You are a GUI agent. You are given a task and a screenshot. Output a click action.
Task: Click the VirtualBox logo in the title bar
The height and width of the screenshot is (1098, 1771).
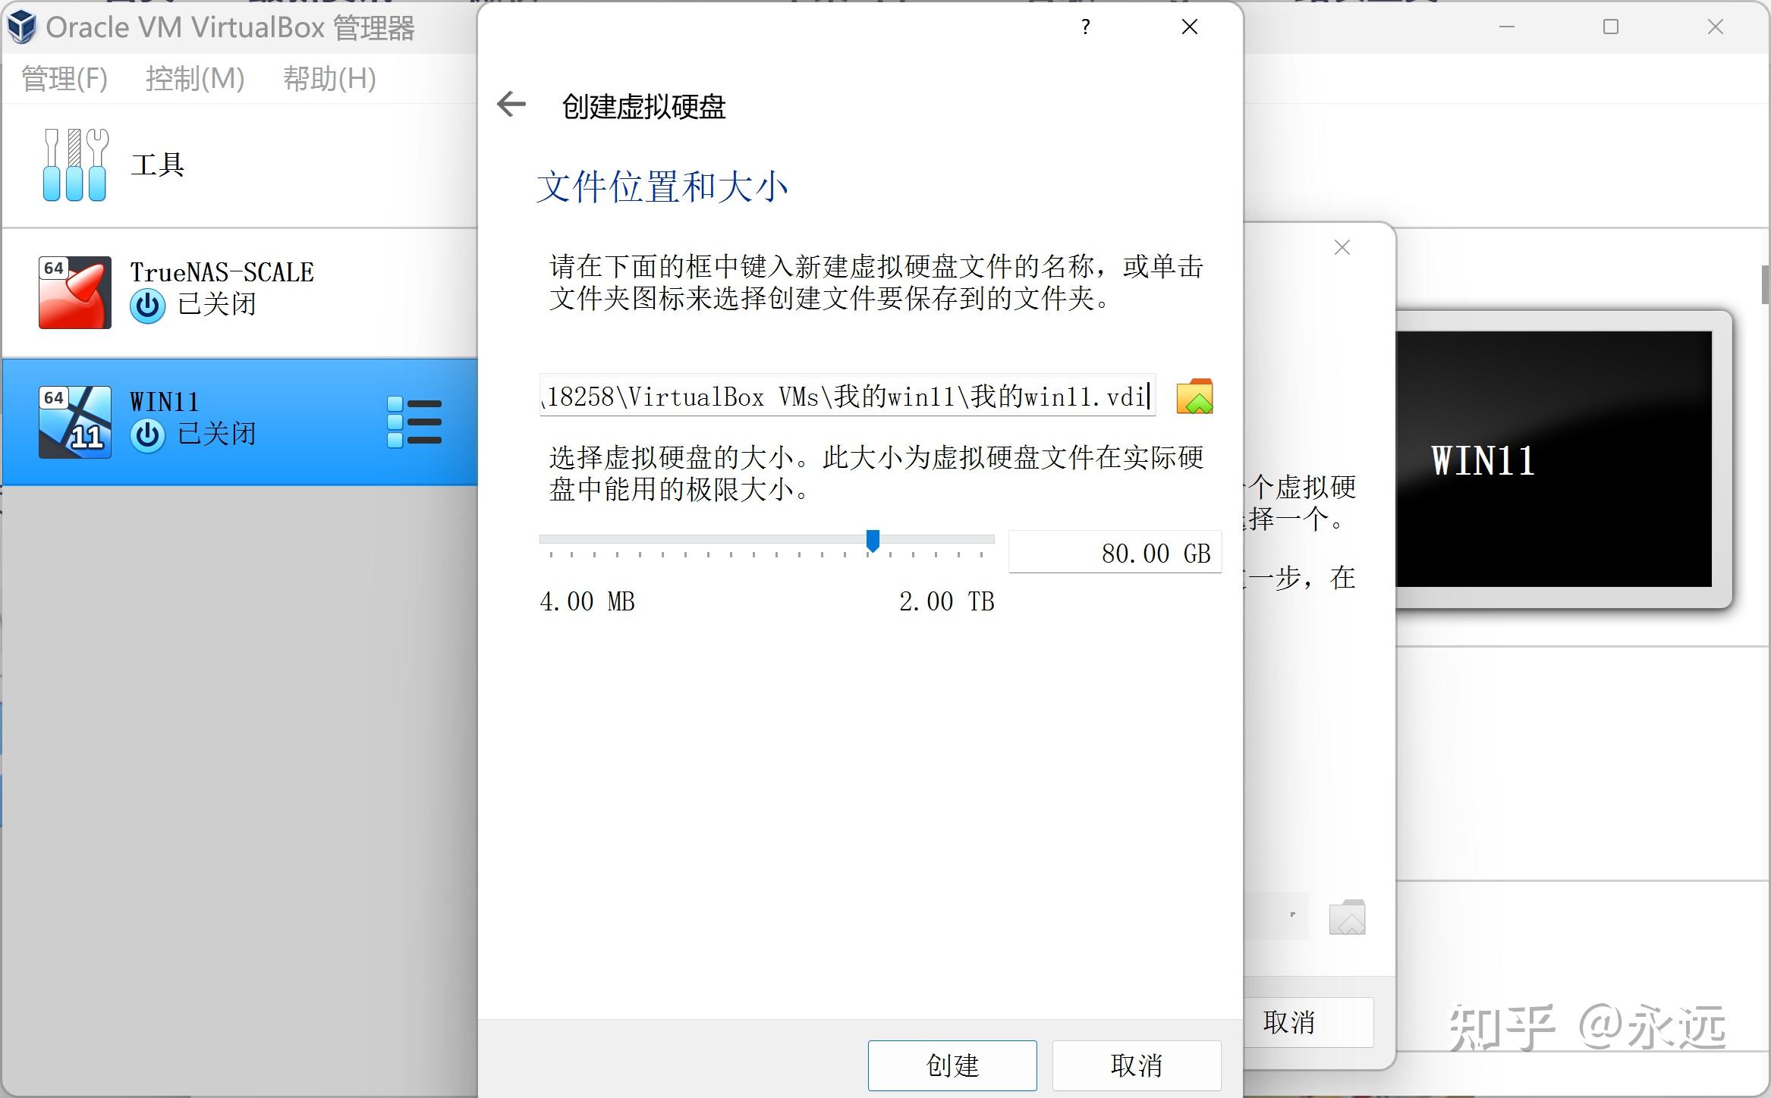point(21,27)
